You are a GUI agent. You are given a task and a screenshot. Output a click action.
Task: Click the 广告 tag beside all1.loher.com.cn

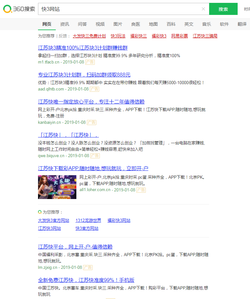tap(141, 190)
